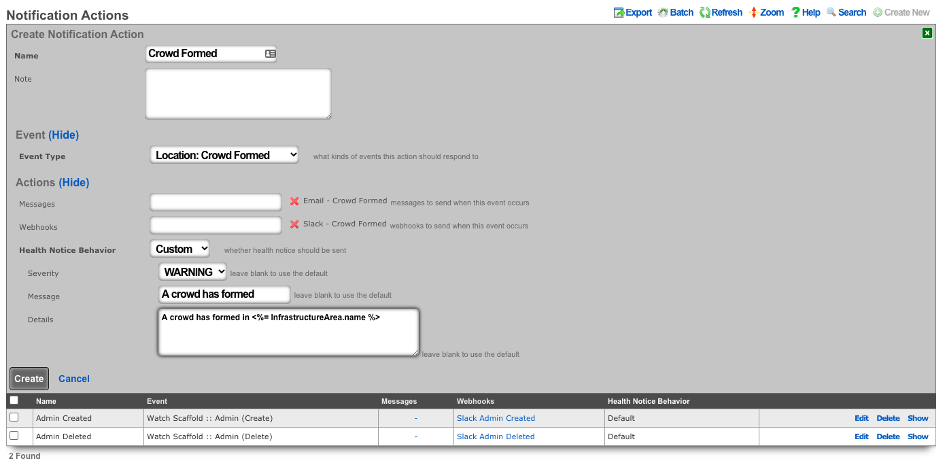Click the Messages column header
The width and height of the screenshot is (945, 465).
click(x=399, y=401)
